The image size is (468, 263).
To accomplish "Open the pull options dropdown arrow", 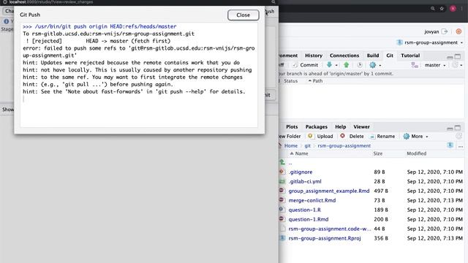I will [x=336, y=65].
